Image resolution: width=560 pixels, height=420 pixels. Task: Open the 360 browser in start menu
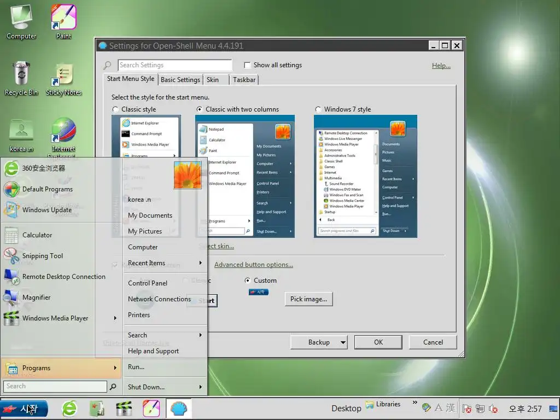pos(61,168)
